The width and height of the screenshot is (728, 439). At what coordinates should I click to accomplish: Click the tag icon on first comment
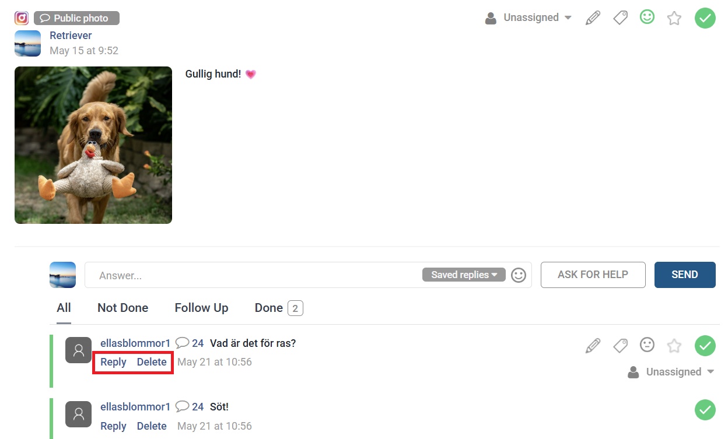tap(620, 346)
